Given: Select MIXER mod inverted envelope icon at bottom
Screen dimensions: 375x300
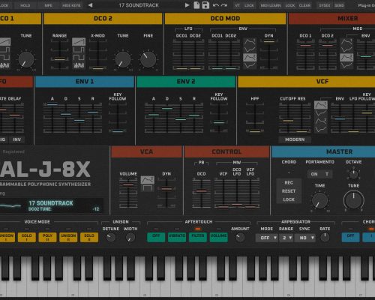Looking at the screenshot, I should tap(346, 65).
